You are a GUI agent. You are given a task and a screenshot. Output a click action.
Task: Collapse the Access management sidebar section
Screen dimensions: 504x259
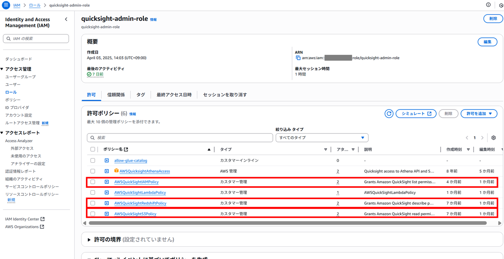[2, 69]
